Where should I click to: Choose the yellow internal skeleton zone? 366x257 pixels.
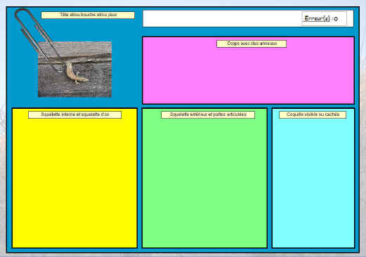point(74,178)
